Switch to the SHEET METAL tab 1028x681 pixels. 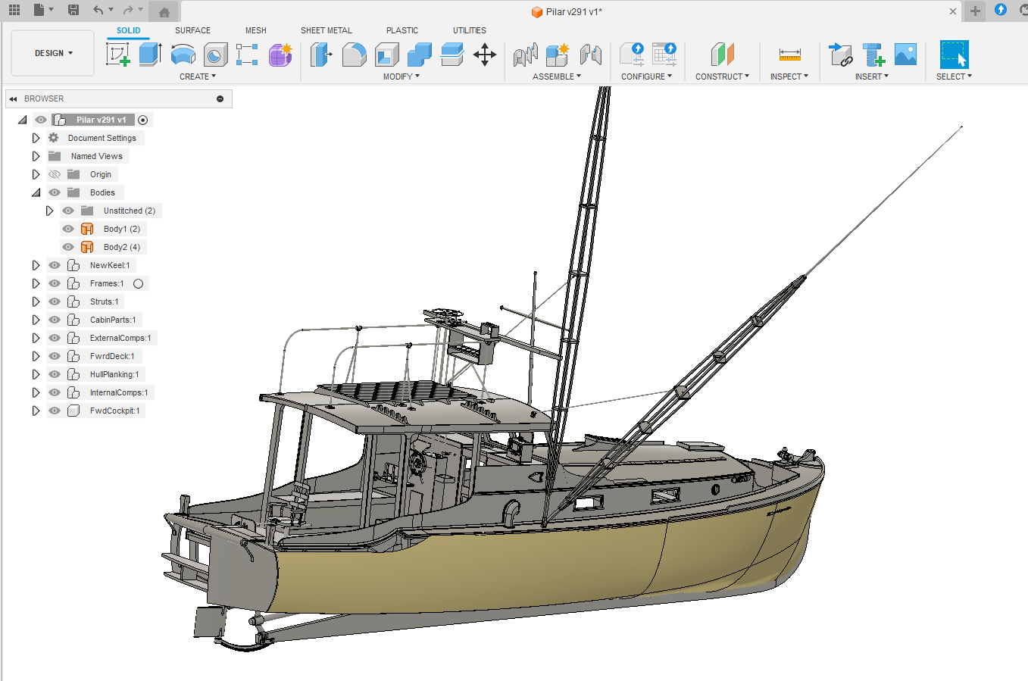tap(327, 30)
